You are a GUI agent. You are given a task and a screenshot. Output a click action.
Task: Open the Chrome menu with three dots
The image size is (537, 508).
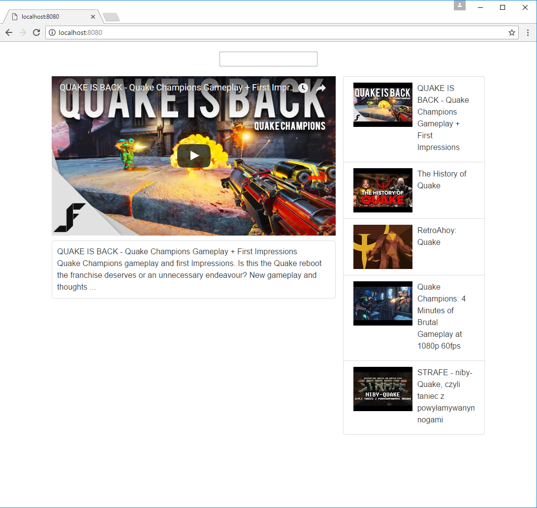(x=528, y=32)
